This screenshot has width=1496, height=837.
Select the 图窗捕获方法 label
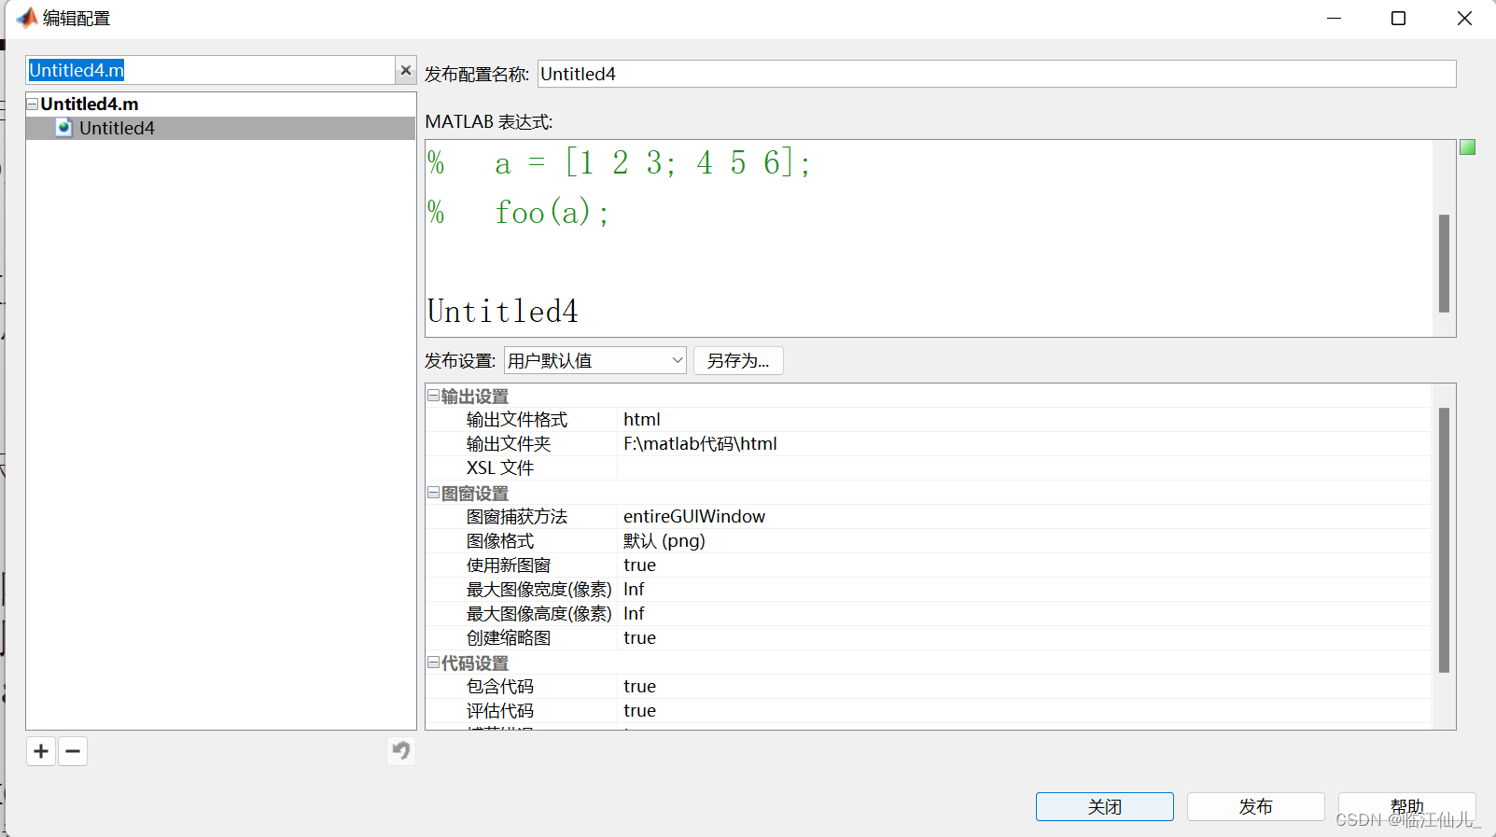(517, 517)
